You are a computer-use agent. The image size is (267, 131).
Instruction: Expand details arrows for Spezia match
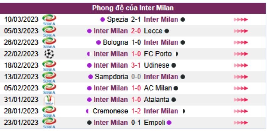click(x=241, y=19)
